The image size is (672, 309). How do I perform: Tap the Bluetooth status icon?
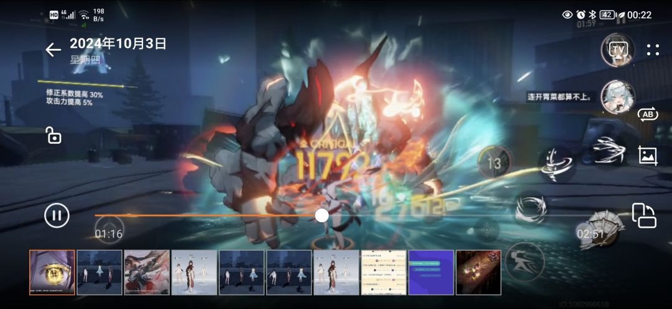point(592,14)
